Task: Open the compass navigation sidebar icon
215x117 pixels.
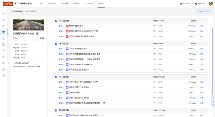Action: tap(4, 14)
